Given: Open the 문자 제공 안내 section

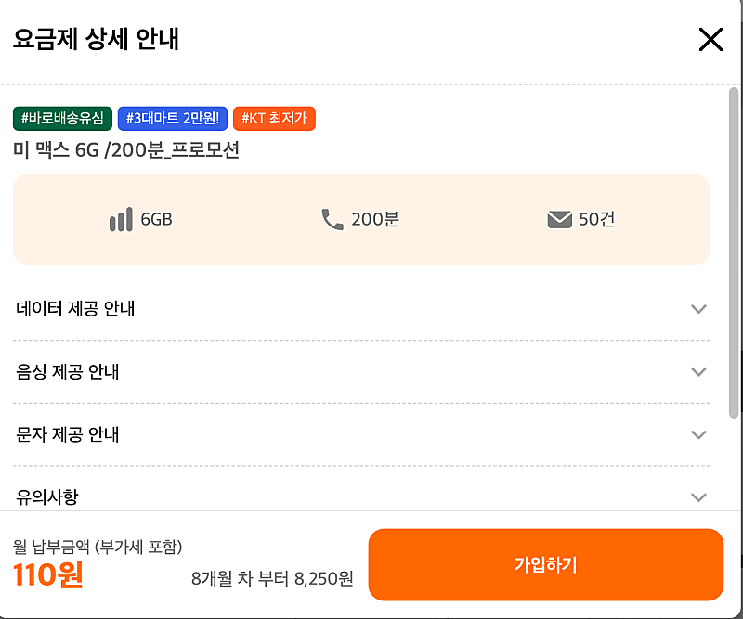Looking at the screenshot, I should coord(68,435).
